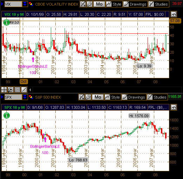Click the D: 9/1/08 date on SPX bar

click(35, 107)
